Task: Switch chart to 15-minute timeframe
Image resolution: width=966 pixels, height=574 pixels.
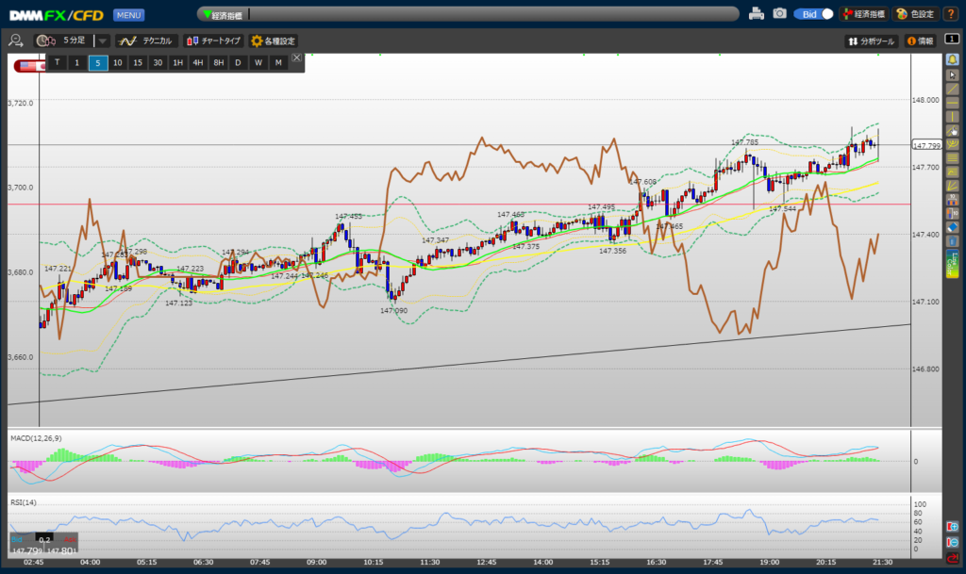Action: [x=138, y=62]
